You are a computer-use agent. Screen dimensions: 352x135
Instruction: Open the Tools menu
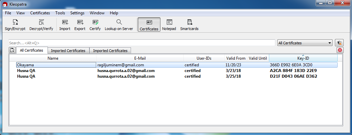coord(60,13)
